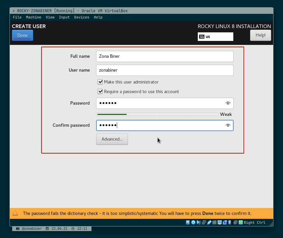Click the Help! button
The height and width of the screenshot is (238, 283).
click(260, 35)
